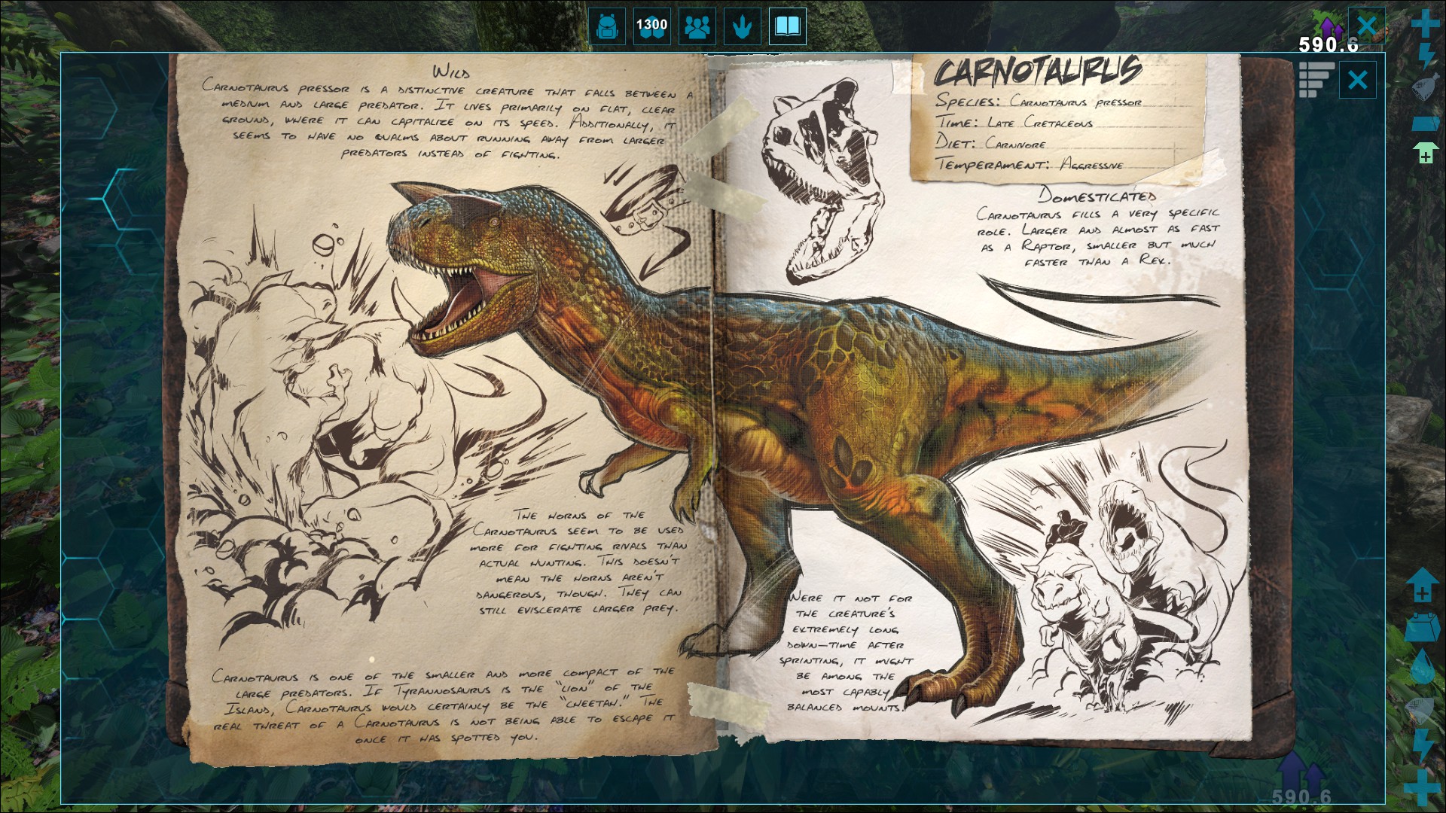Click the stacked bars list icon

point(1316,80)
